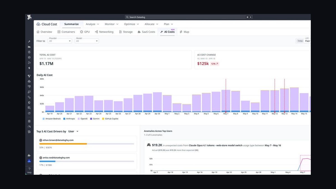This screenshot has height=189, width=336.
Task: Toggle OpenAI series in chart legend
Action: click(x=82, y=119)
